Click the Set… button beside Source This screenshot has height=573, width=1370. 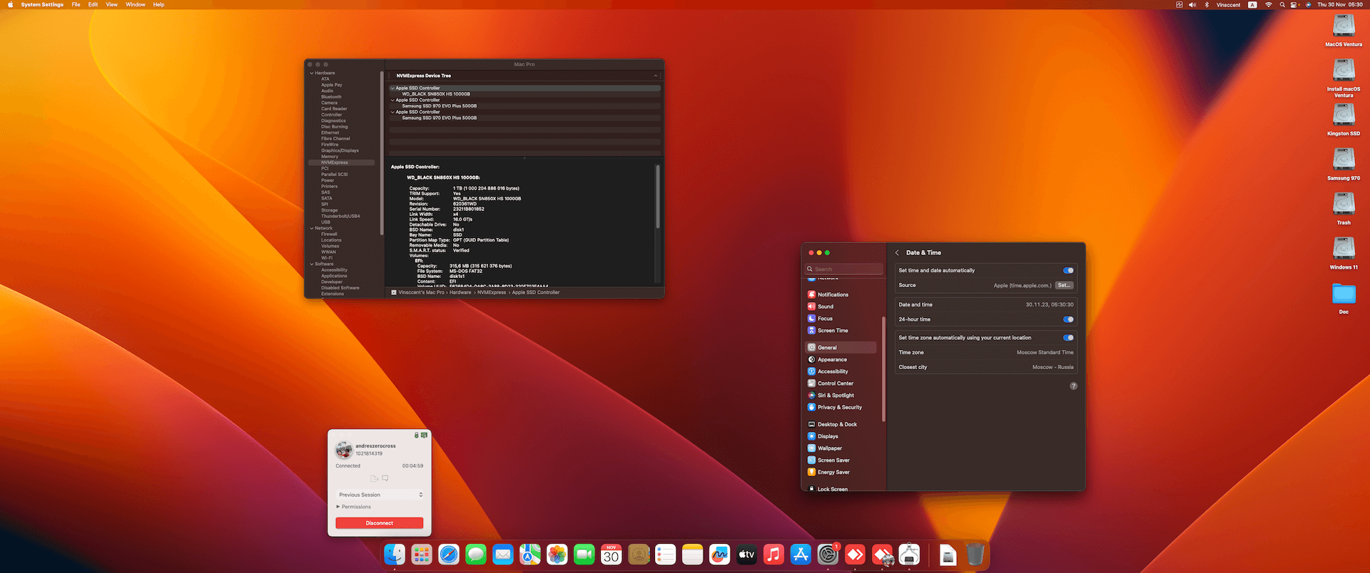1064,285
